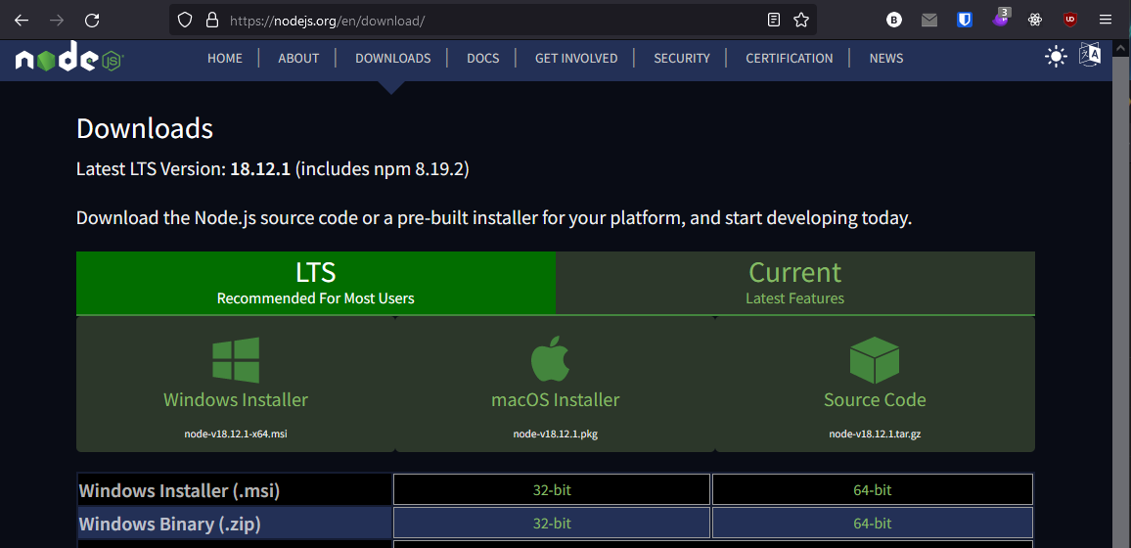Click the Source Code label link
1131x548 pixels.
point(875,399)
